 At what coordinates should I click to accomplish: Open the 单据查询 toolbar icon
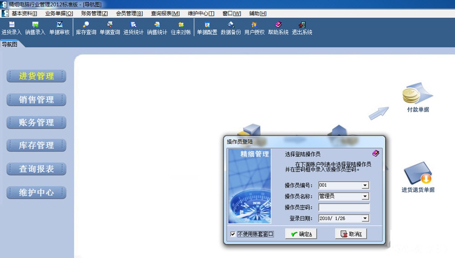[110, 28]
